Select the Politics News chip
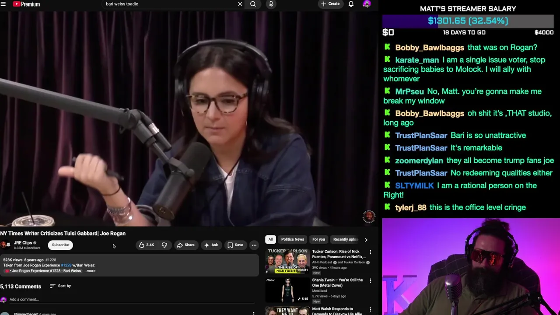560x315 pixels. [293, 239]
